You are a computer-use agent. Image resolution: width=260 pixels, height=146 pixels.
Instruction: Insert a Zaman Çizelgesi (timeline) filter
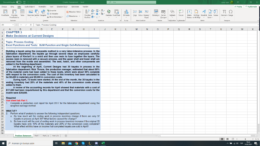(164, 14)
